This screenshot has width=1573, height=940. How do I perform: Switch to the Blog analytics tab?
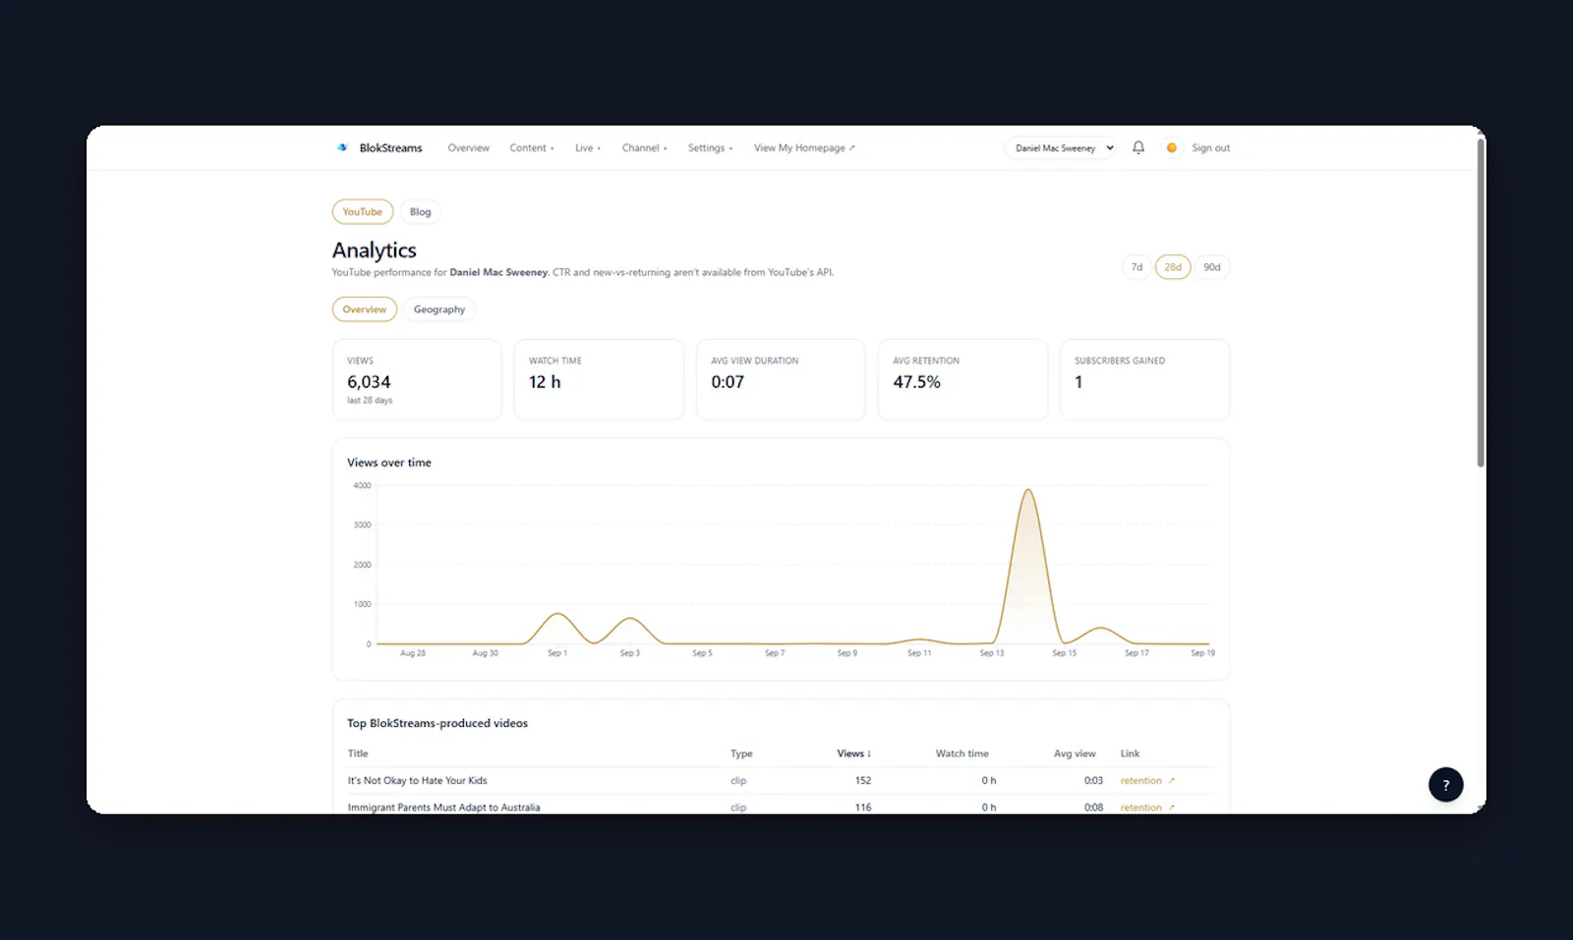[x=420, y=212]
